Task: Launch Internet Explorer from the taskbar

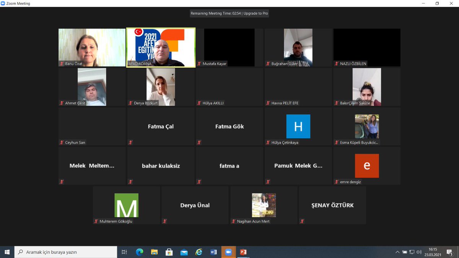Action: pyautogui.click(x=199, y=252)
